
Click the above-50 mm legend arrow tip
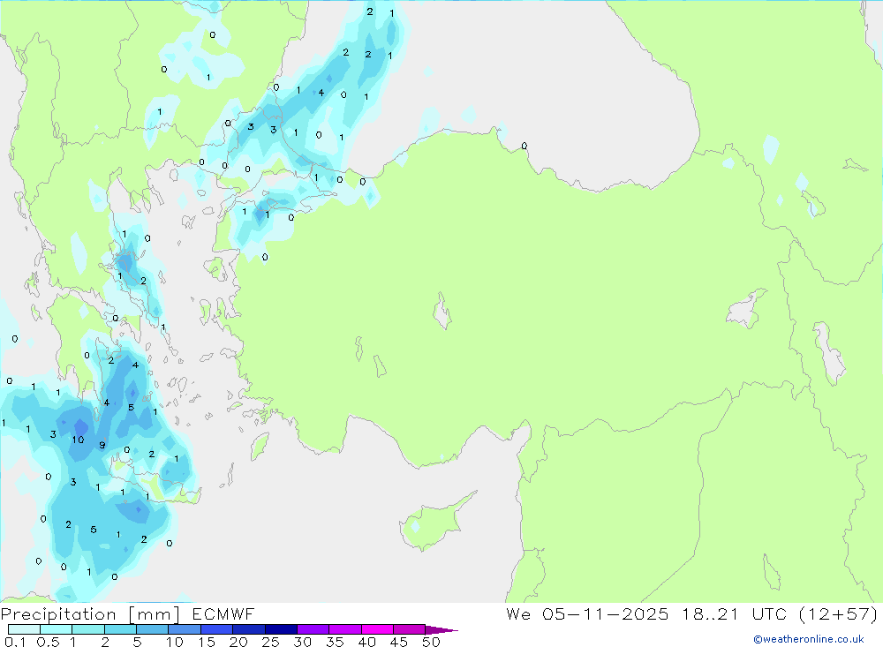441,630
